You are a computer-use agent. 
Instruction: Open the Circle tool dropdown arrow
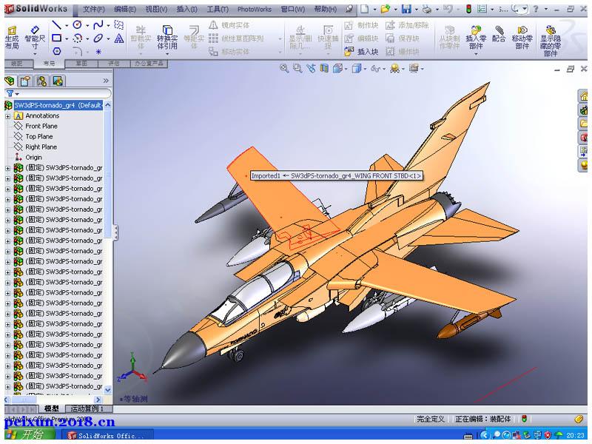point(87,26)
